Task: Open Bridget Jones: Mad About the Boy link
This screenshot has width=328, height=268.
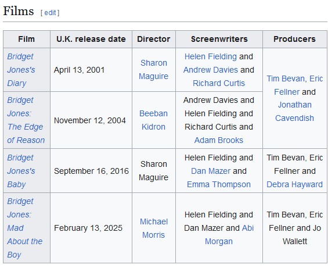Action: pos(25,228)
